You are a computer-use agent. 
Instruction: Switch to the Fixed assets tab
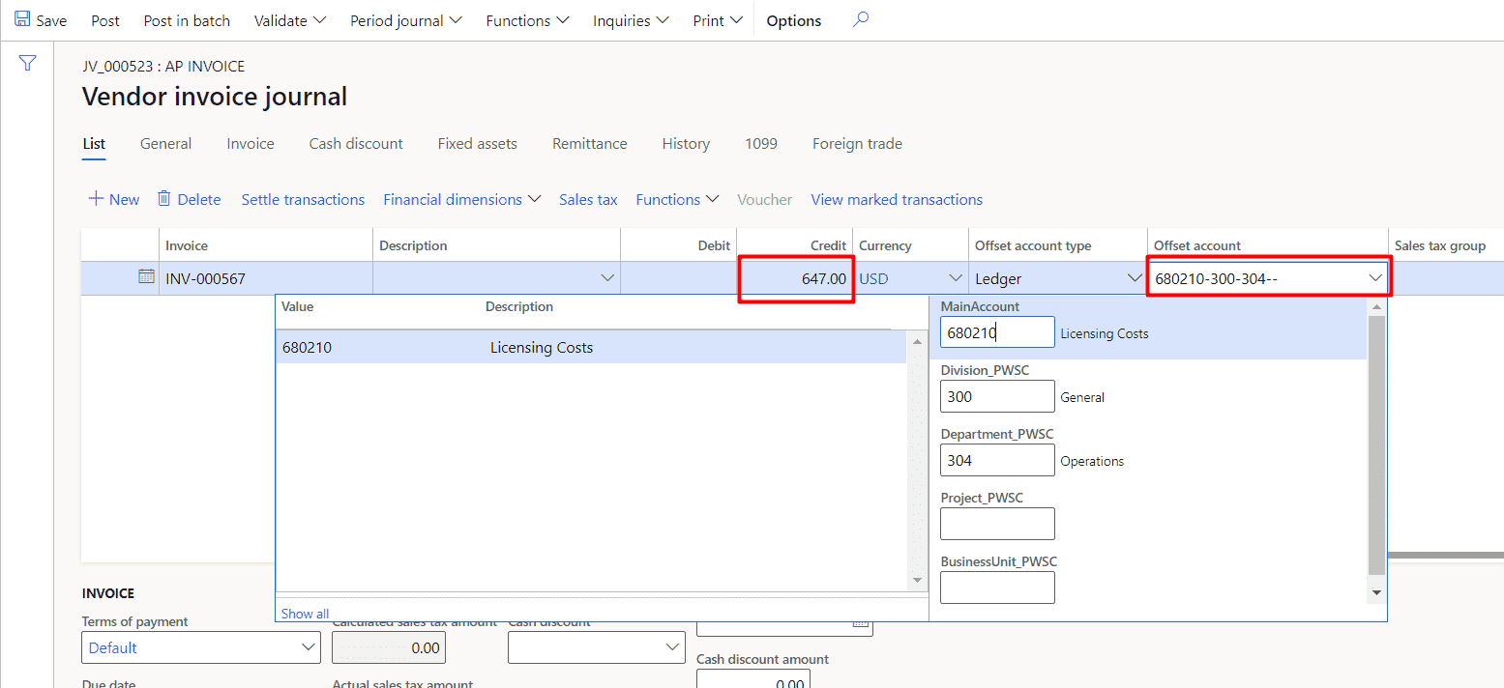(477, 144)
